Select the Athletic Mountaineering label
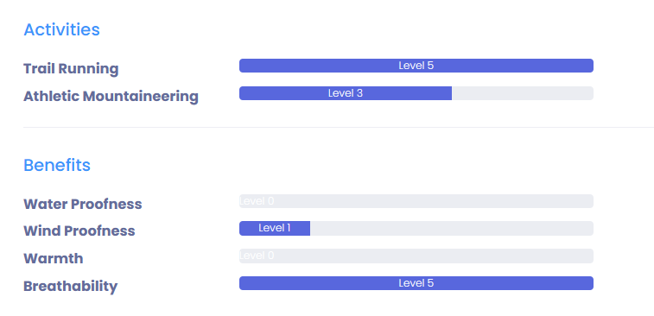Image resolution: width=654 pixels, height=316 pixels. [111, 97]
